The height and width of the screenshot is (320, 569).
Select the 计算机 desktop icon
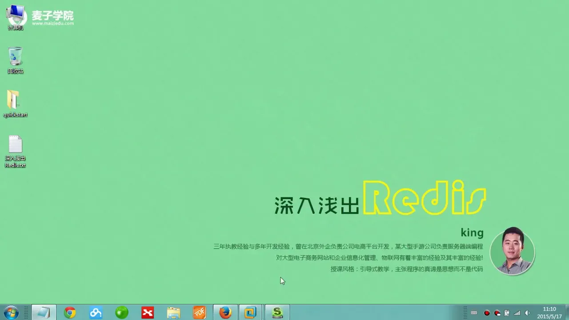click(16, 18)
